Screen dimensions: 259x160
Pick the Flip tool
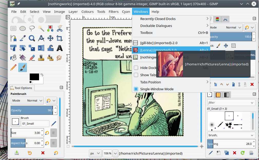click(41, 48)
